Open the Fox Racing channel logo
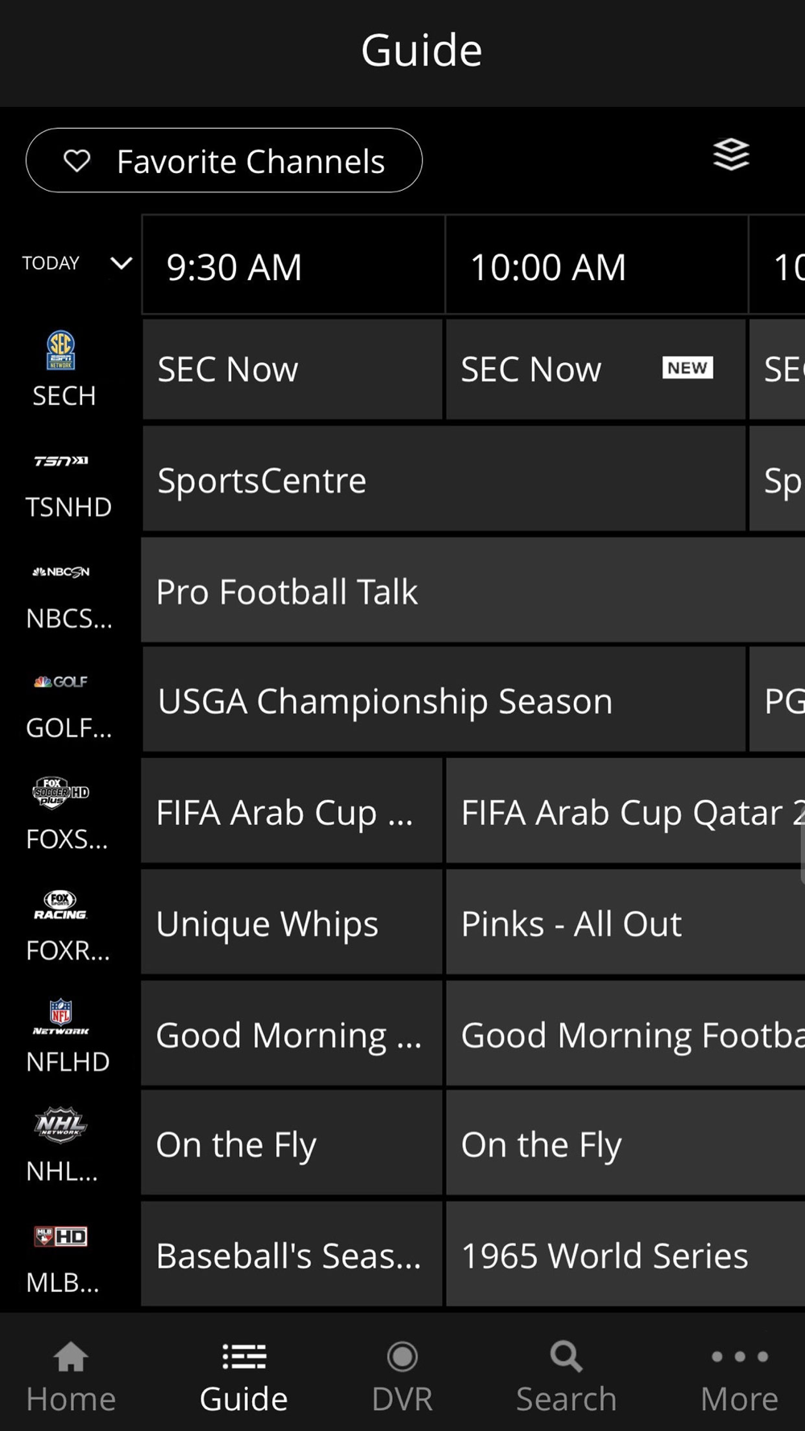Viewport: 805px width, 1431px height. 61,905
